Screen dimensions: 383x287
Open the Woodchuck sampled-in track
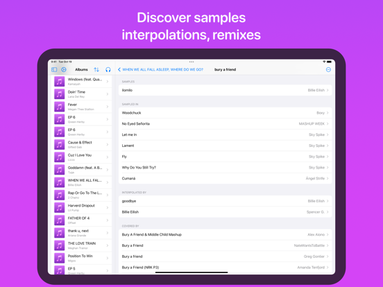pyautogui.click(x=225, y=113)
